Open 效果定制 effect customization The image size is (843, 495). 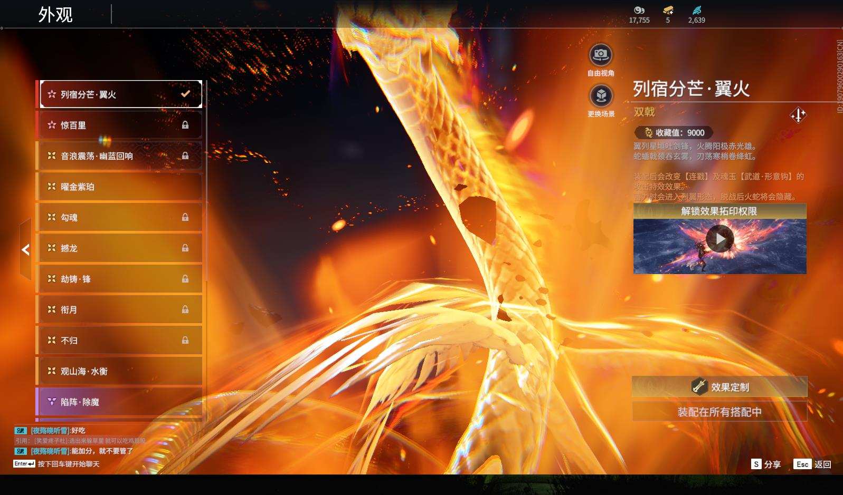(719, 387)
